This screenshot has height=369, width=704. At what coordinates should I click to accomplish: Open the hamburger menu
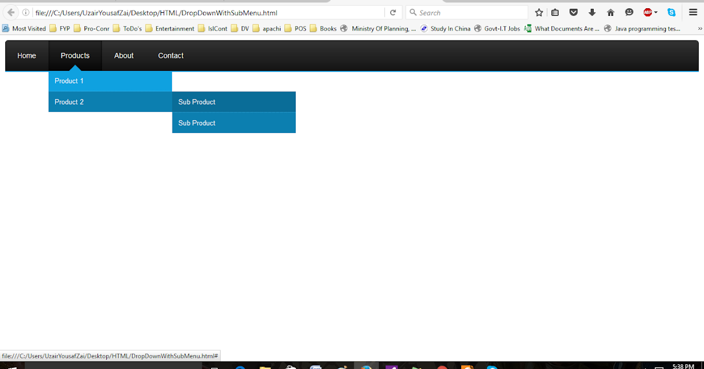[x=693, y=12]
